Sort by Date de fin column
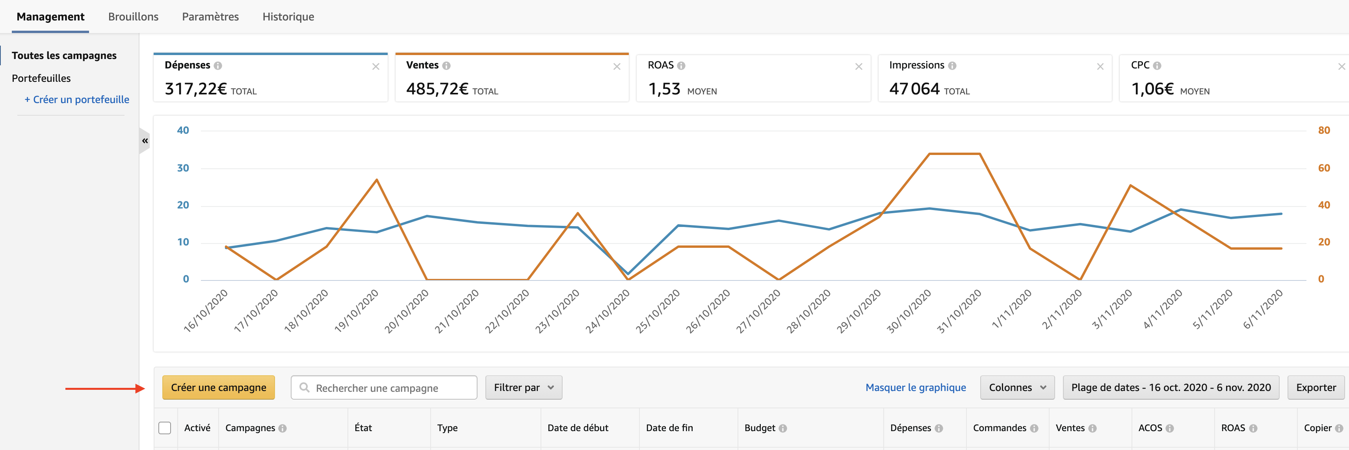Viewport: 1349px width, 450px height. (x=669, y=428)
